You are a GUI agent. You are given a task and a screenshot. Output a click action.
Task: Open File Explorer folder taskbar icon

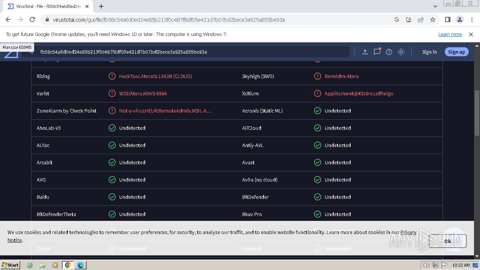tap(42, 265)
